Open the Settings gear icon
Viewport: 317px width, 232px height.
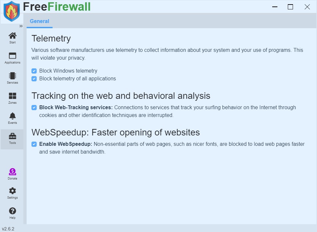[12, 191]
